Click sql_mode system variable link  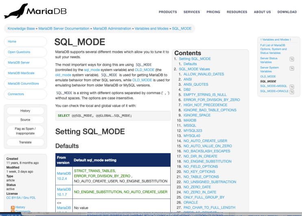pos(92,70)
